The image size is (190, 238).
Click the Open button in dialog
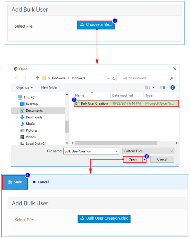133,159
